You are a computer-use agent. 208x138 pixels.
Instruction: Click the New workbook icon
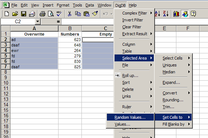[7, 14]
